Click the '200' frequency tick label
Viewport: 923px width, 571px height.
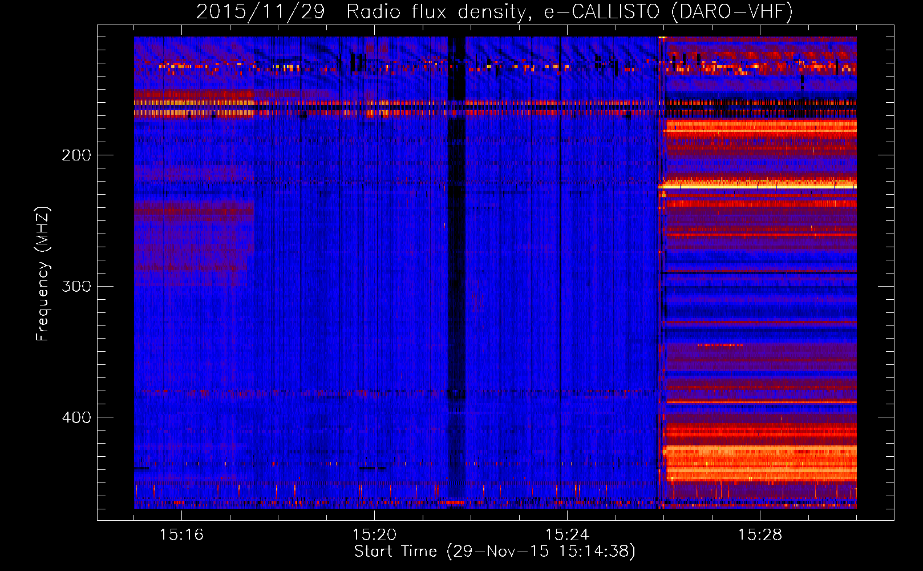pyautogui.click(x=76, y=155)
